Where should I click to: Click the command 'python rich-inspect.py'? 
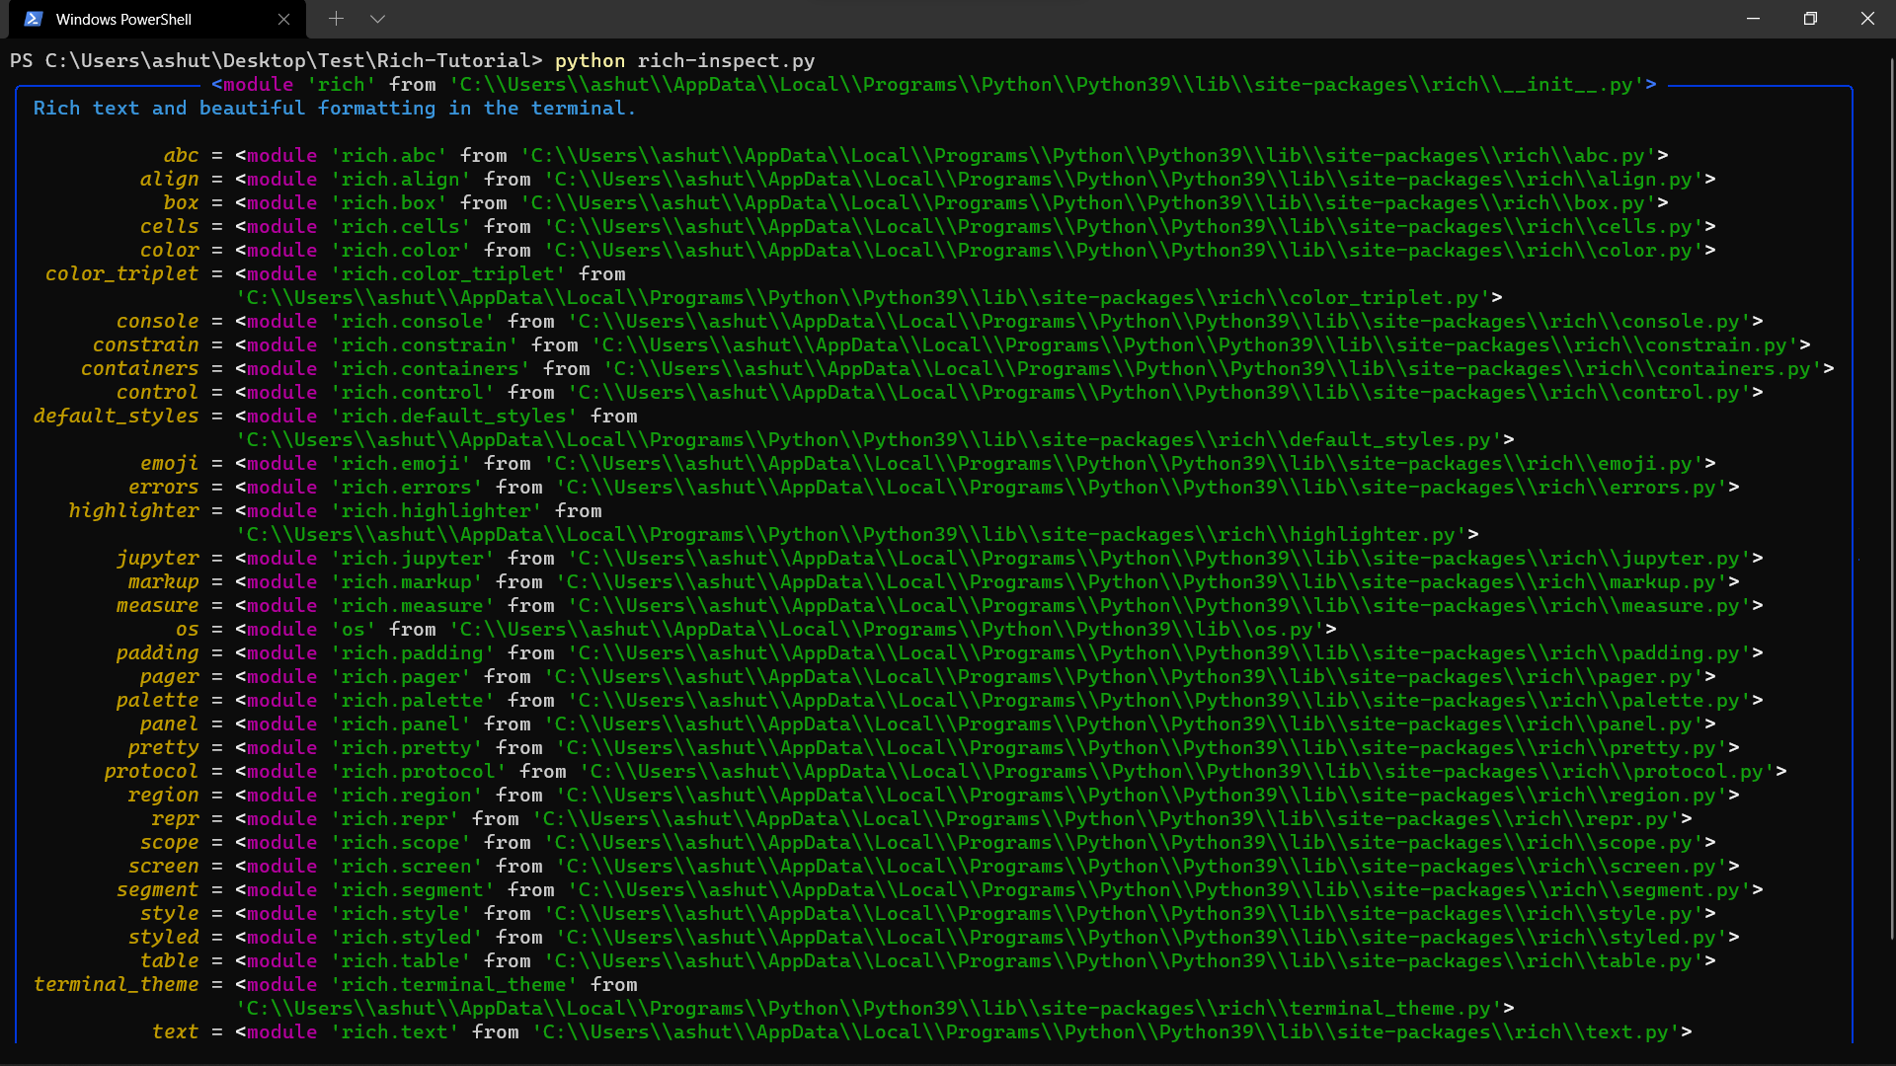tap(685, 61)
